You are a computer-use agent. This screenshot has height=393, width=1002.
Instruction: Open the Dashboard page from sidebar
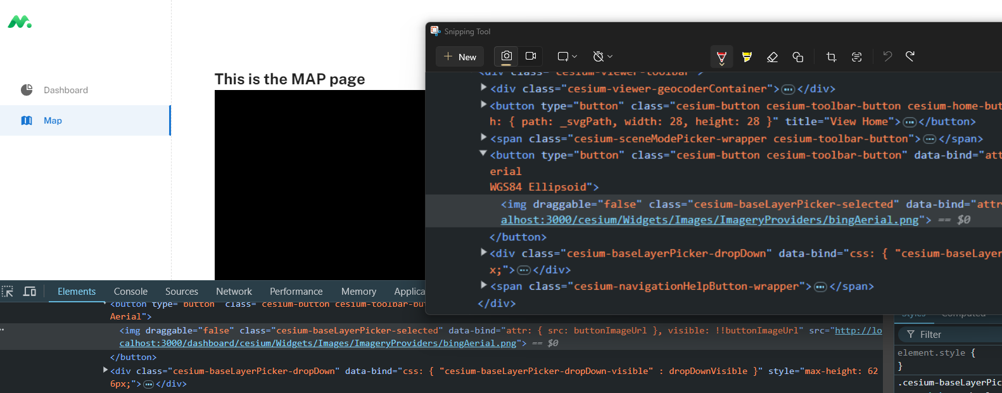[x=85, y=90]
